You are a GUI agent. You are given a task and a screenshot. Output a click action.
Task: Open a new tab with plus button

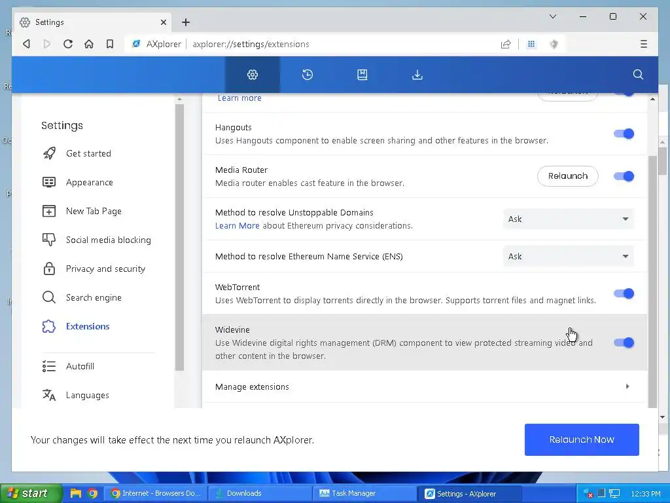[185, 22]
